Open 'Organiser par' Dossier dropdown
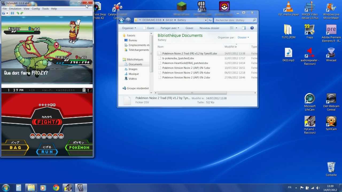Screen dimensions: 342x192 [243, 37]
